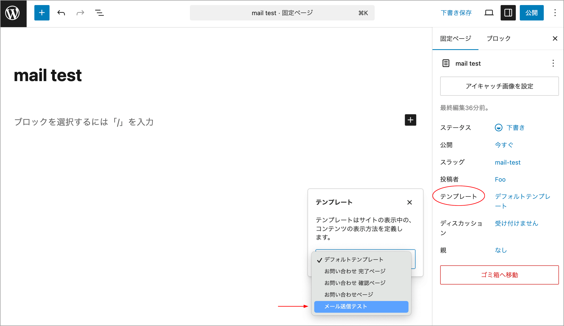This screenshot has width=564, height=326.
Task: Click the redo arrow icon
Action: click(x=80, y=13)
